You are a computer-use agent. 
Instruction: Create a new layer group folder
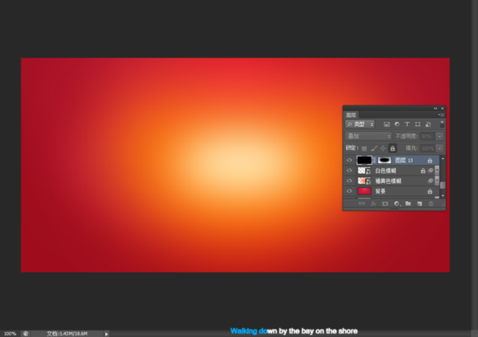point(408,204)
